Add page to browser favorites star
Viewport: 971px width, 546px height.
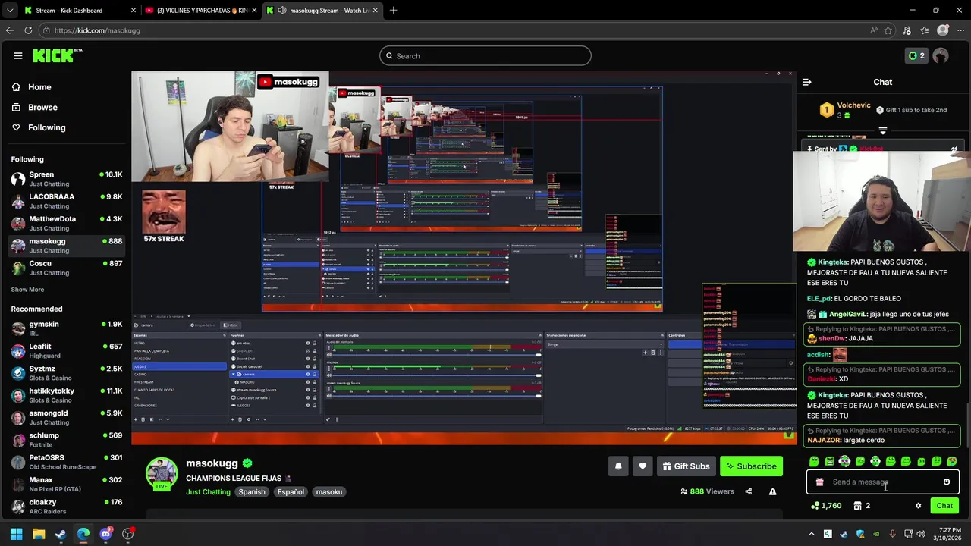click(888, 30)
